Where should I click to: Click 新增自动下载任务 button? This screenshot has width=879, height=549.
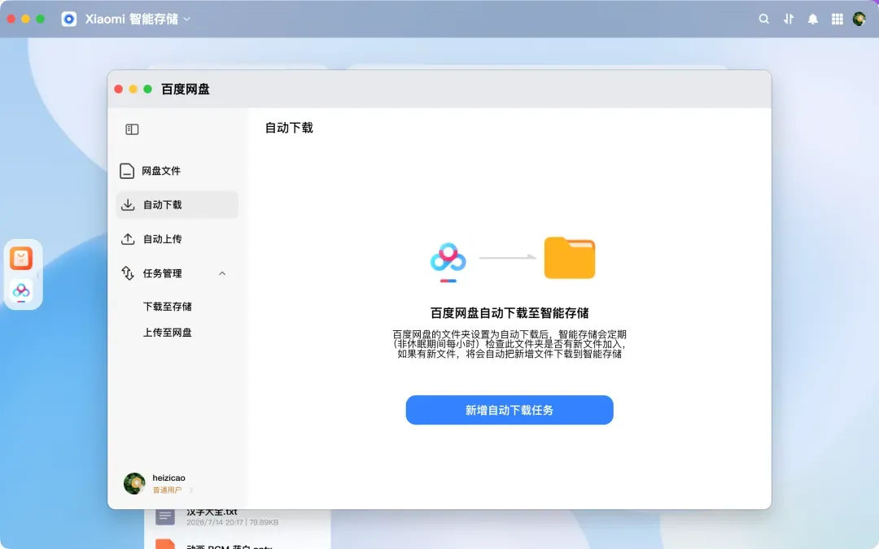509,410
